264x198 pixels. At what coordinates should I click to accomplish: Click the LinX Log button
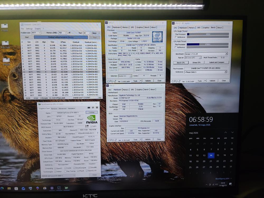point(100,97)
